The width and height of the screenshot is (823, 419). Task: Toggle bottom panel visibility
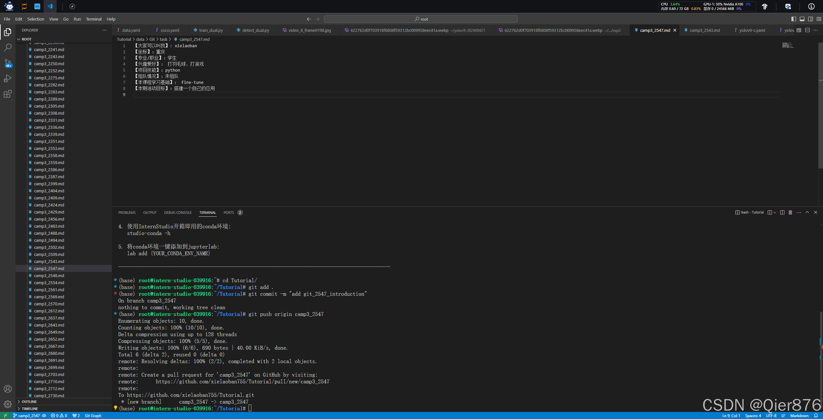tap(802, 19)
